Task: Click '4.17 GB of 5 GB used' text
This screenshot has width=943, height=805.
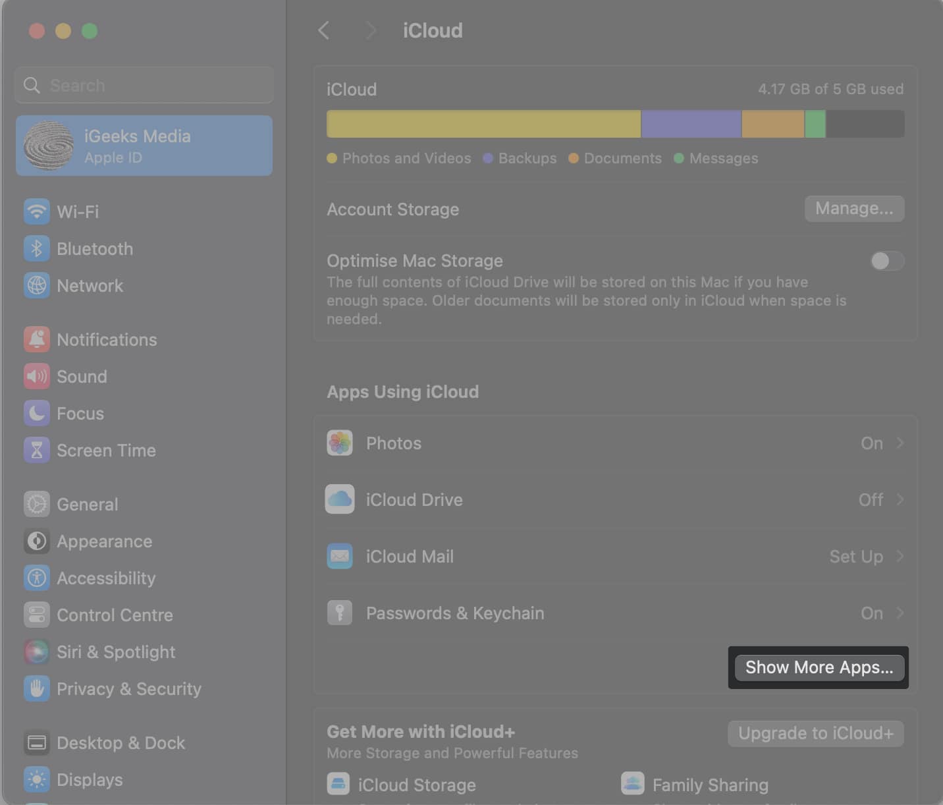Action: coord(830,89)
